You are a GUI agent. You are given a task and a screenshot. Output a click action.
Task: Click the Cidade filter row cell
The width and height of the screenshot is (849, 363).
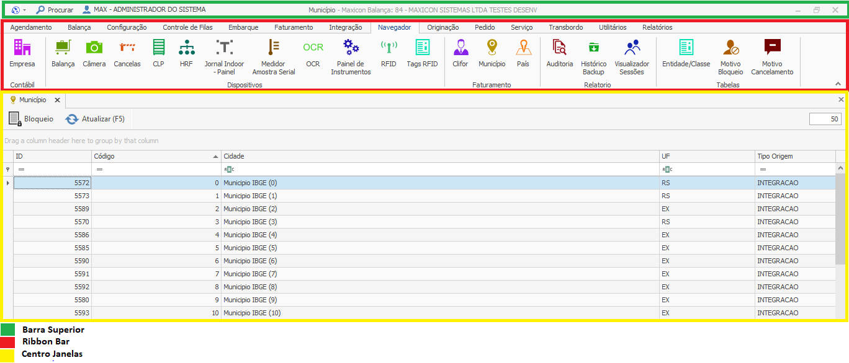coord(441,169)
